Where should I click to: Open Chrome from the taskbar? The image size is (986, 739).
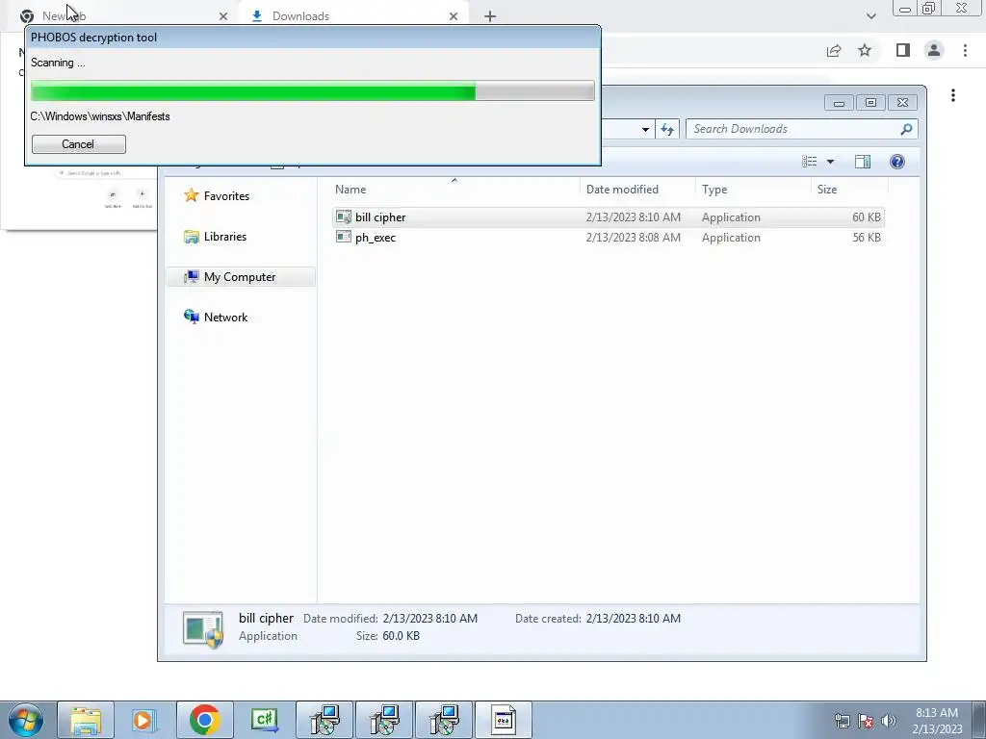pyautogui.click(x=204, y=720)
